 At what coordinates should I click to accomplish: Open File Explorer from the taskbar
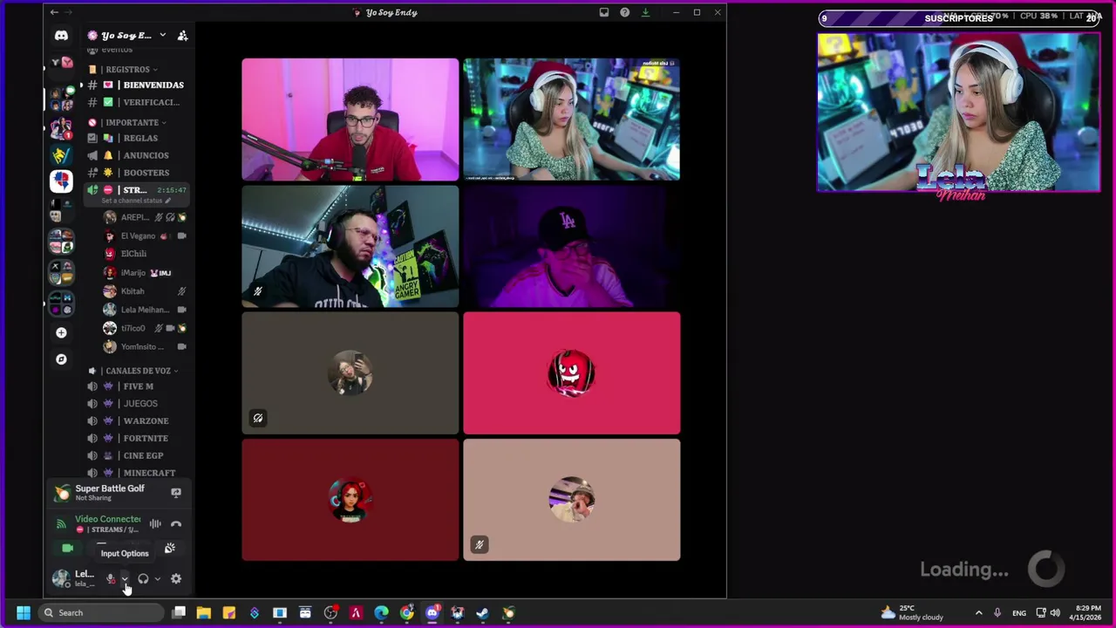coord(203,612)
